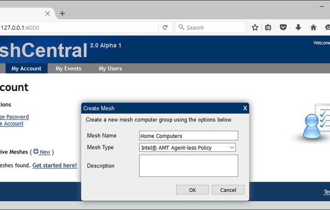Click the MeshCentral logo text
The image size is (330, 210).
click(x=44, y=50)
